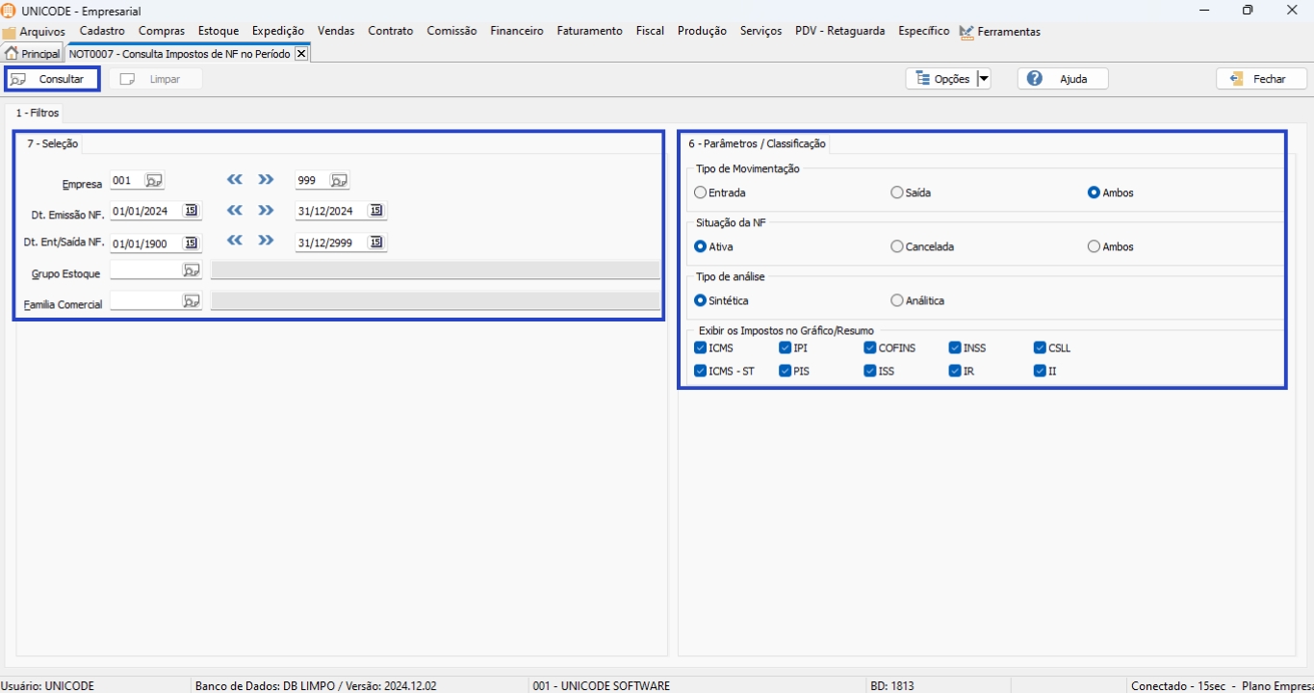
Task: Click Família Comercial search icon
Action: tap(192, 301)
